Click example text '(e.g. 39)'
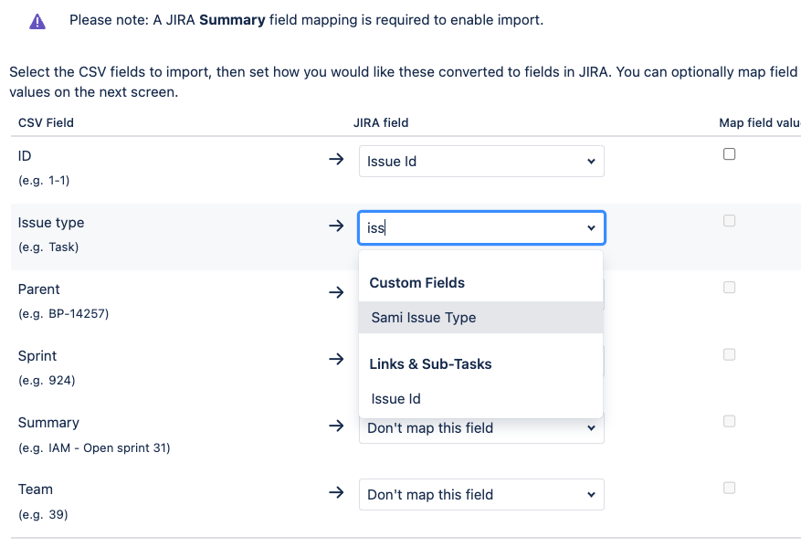This screenshot has width=801, height=547. click(x=43, y=515)
